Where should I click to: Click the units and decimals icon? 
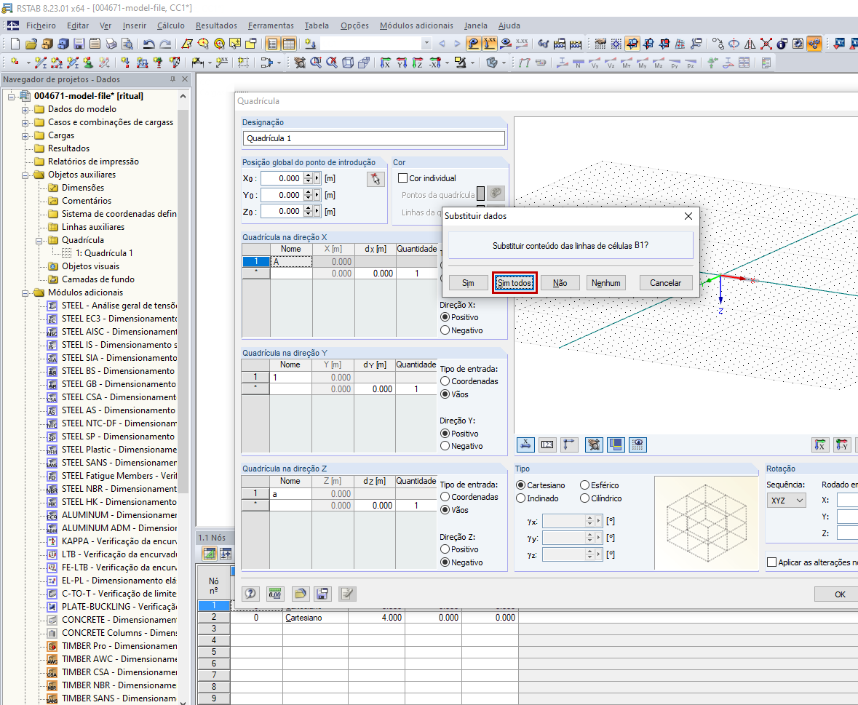pos(275,594)
